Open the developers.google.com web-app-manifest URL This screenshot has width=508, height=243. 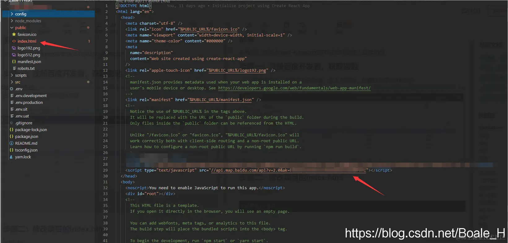294,88
